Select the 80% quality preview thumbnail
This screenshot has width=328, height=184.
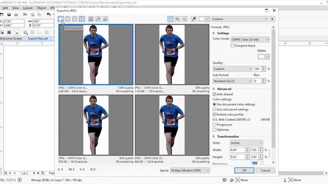(x=172, y=55)
